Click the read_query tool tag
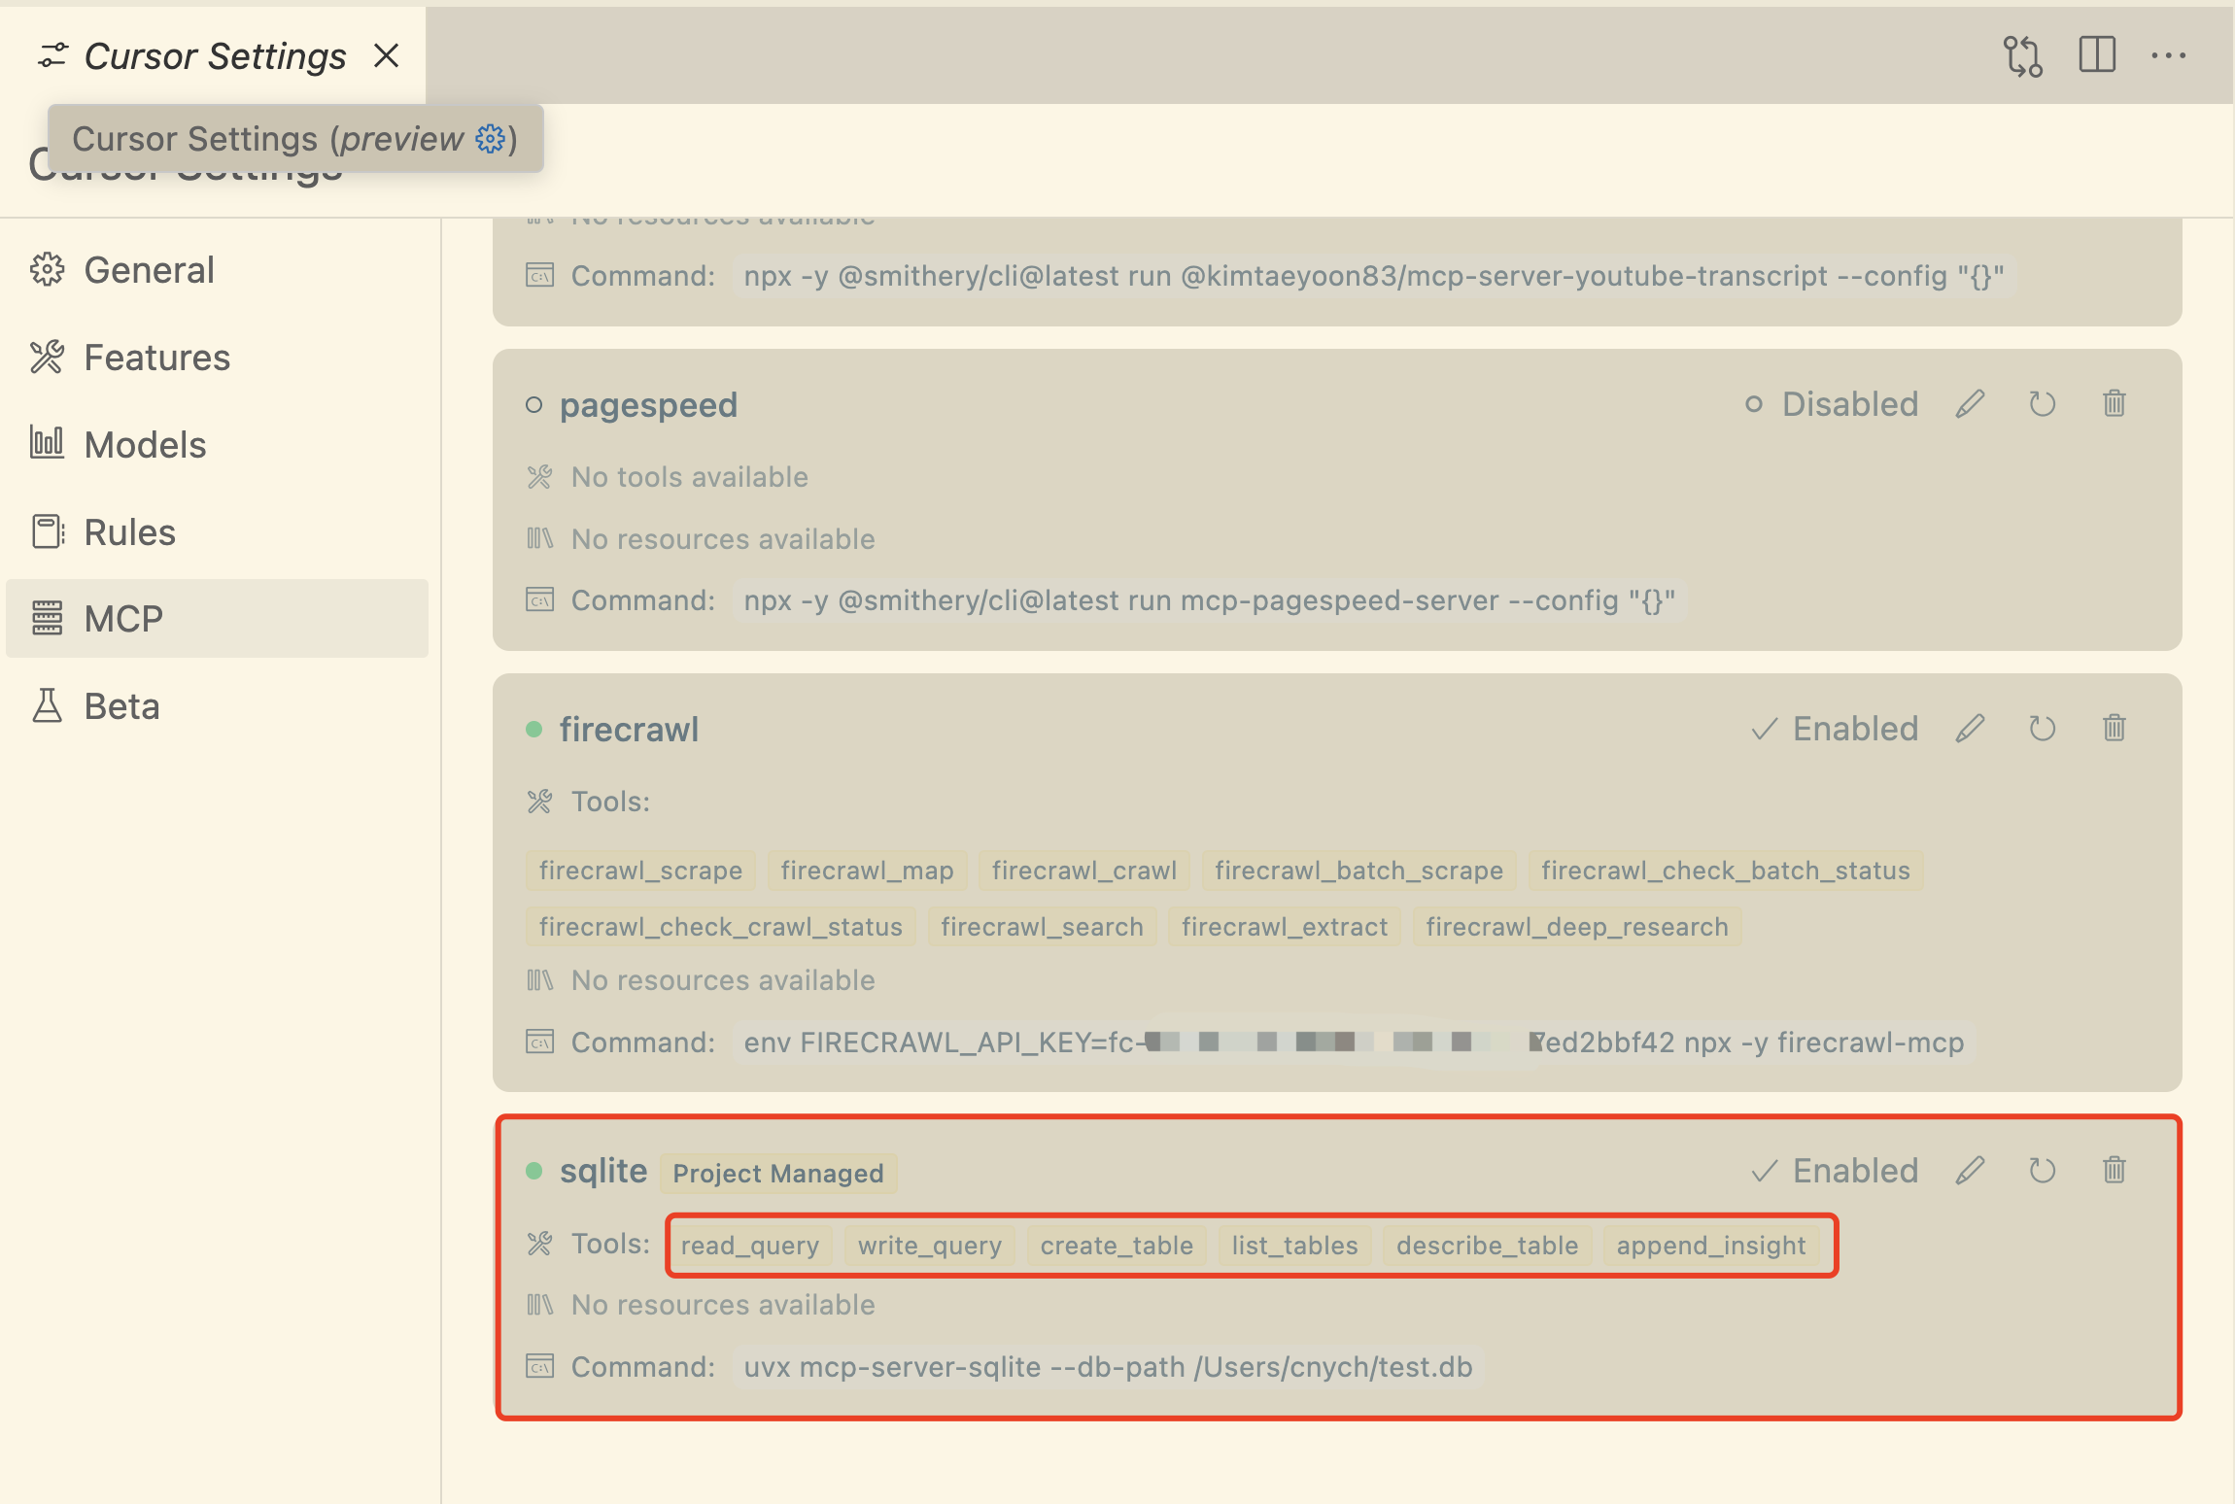Image resolution: width=2235 pixels, height=1504 pixels. coord(750,1246)
